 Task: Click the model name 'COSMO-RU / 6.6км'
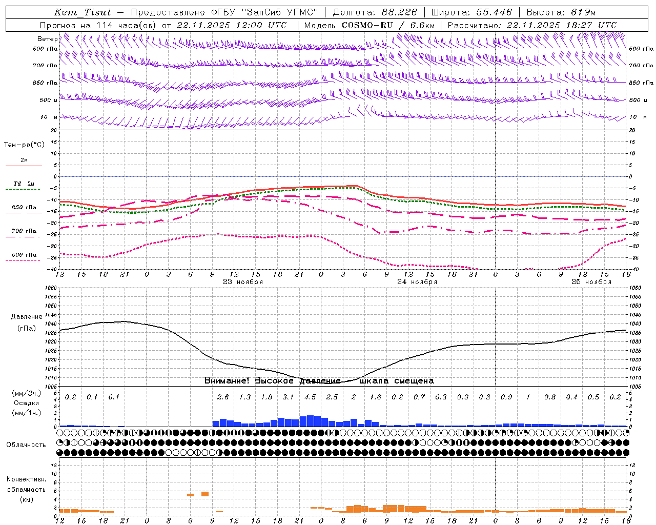[x=388, y=25]
